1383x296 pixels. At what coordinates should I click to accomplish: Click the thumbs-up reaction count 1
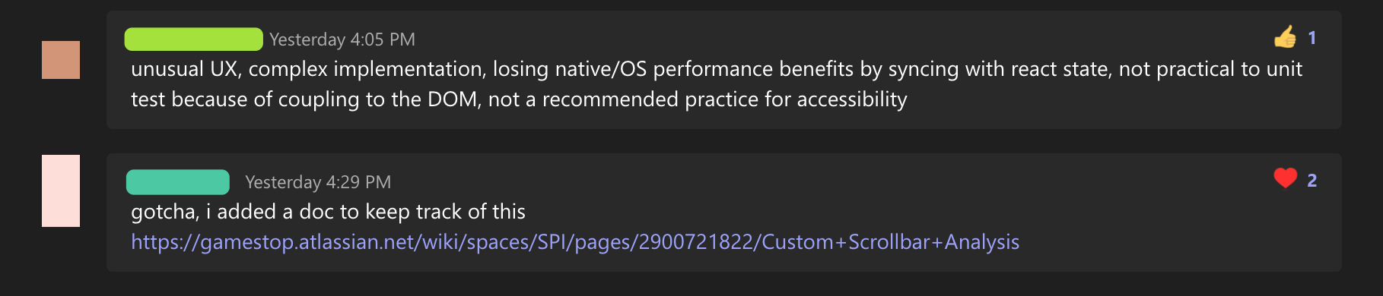click(1312, 38)
